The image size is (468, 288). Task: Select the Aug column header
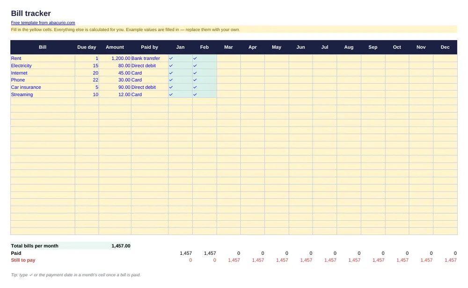349,47
